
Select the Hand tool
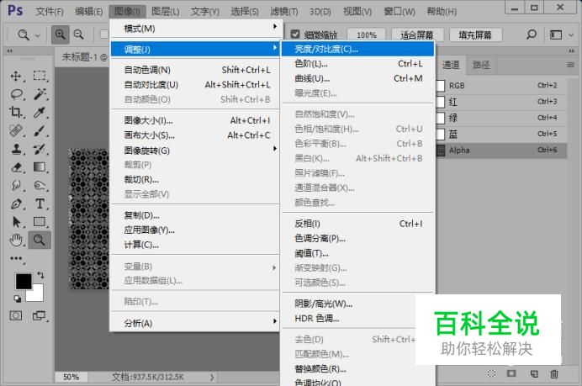(16, 241)
